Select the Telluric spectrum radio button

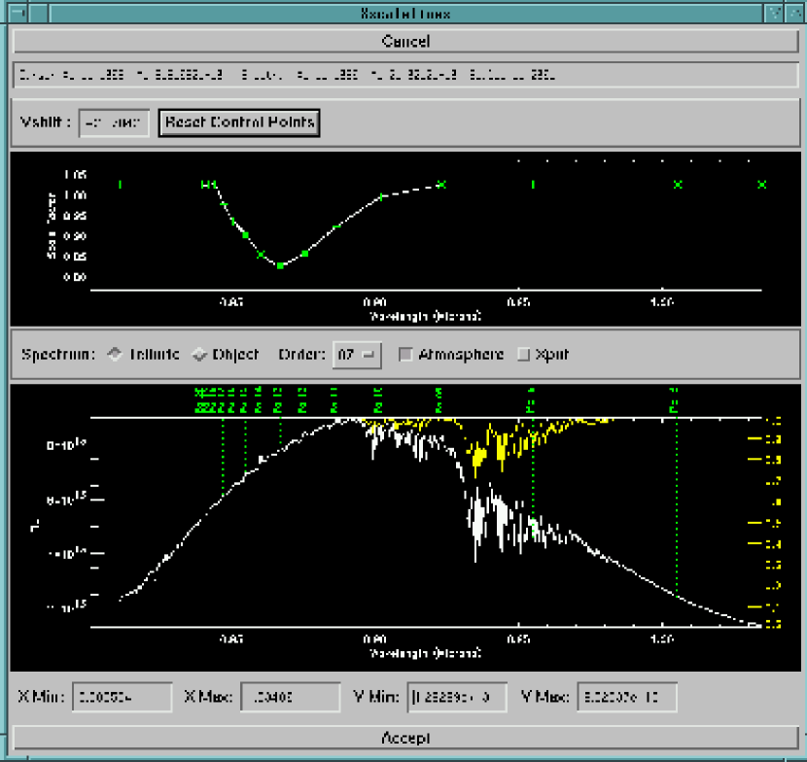tap(115, 354)
